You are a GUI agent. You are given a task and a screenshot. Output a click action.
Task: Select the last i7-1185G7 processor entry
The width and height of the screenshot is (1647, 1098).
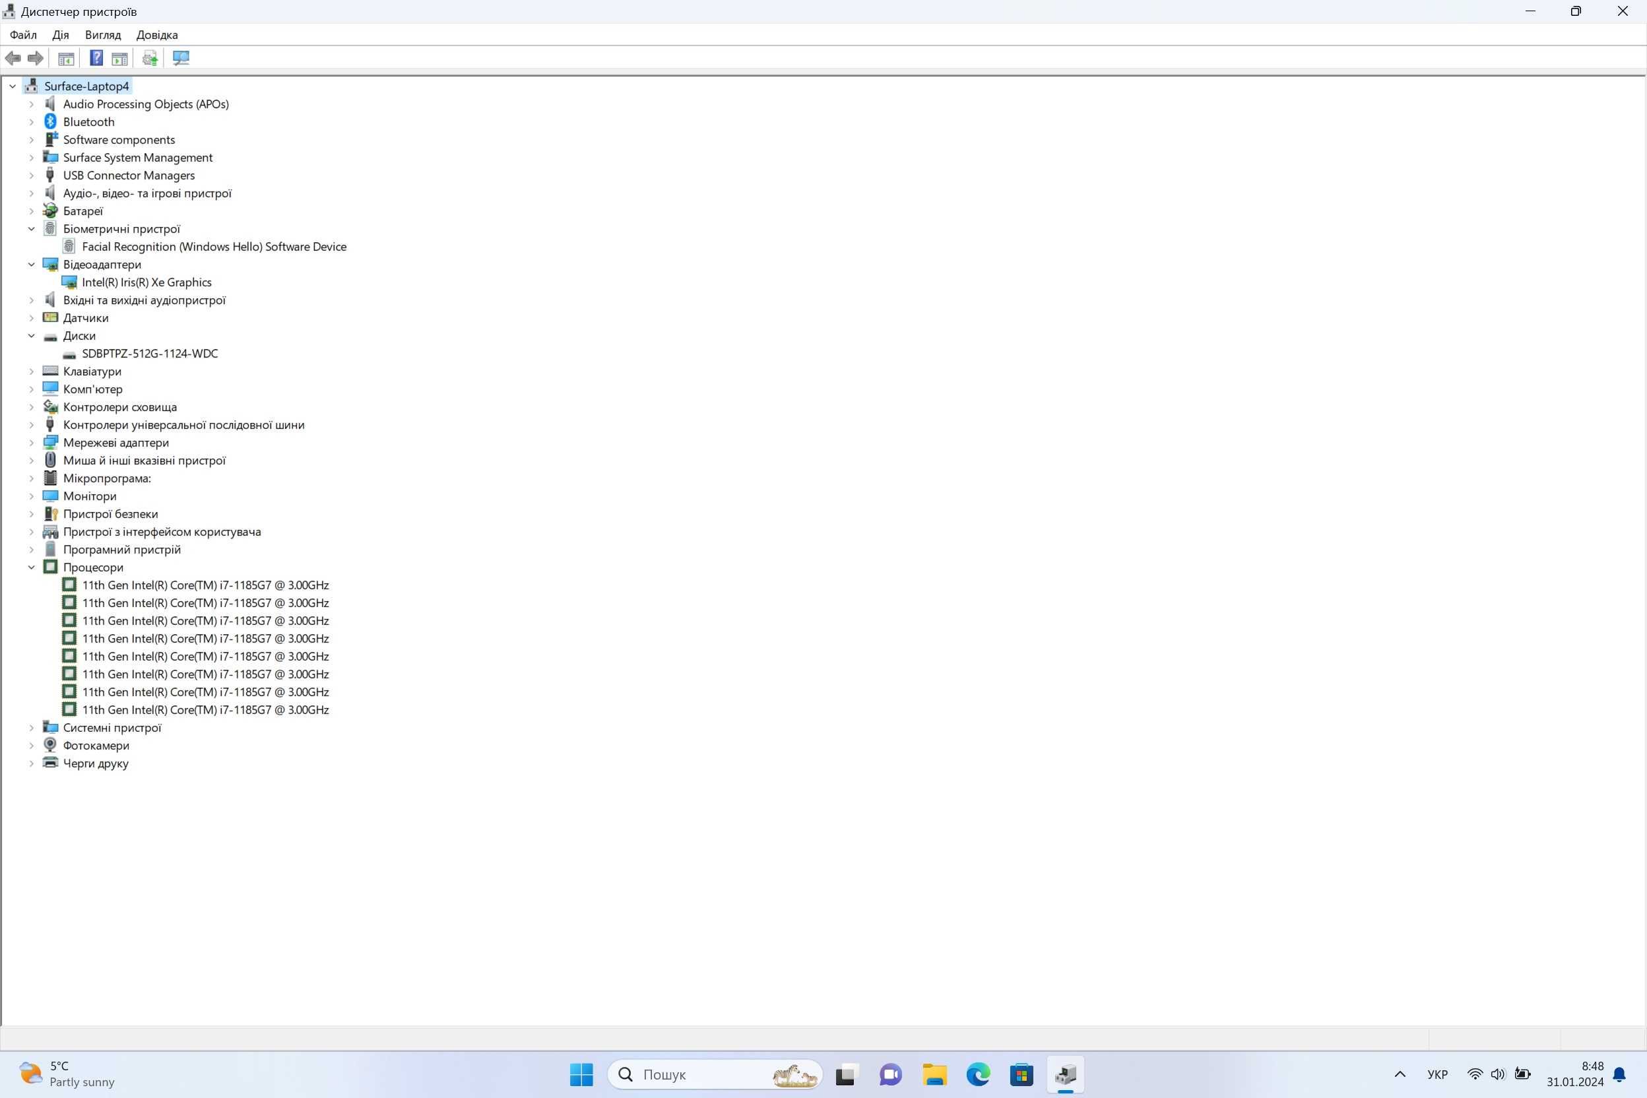coord(205,710)
